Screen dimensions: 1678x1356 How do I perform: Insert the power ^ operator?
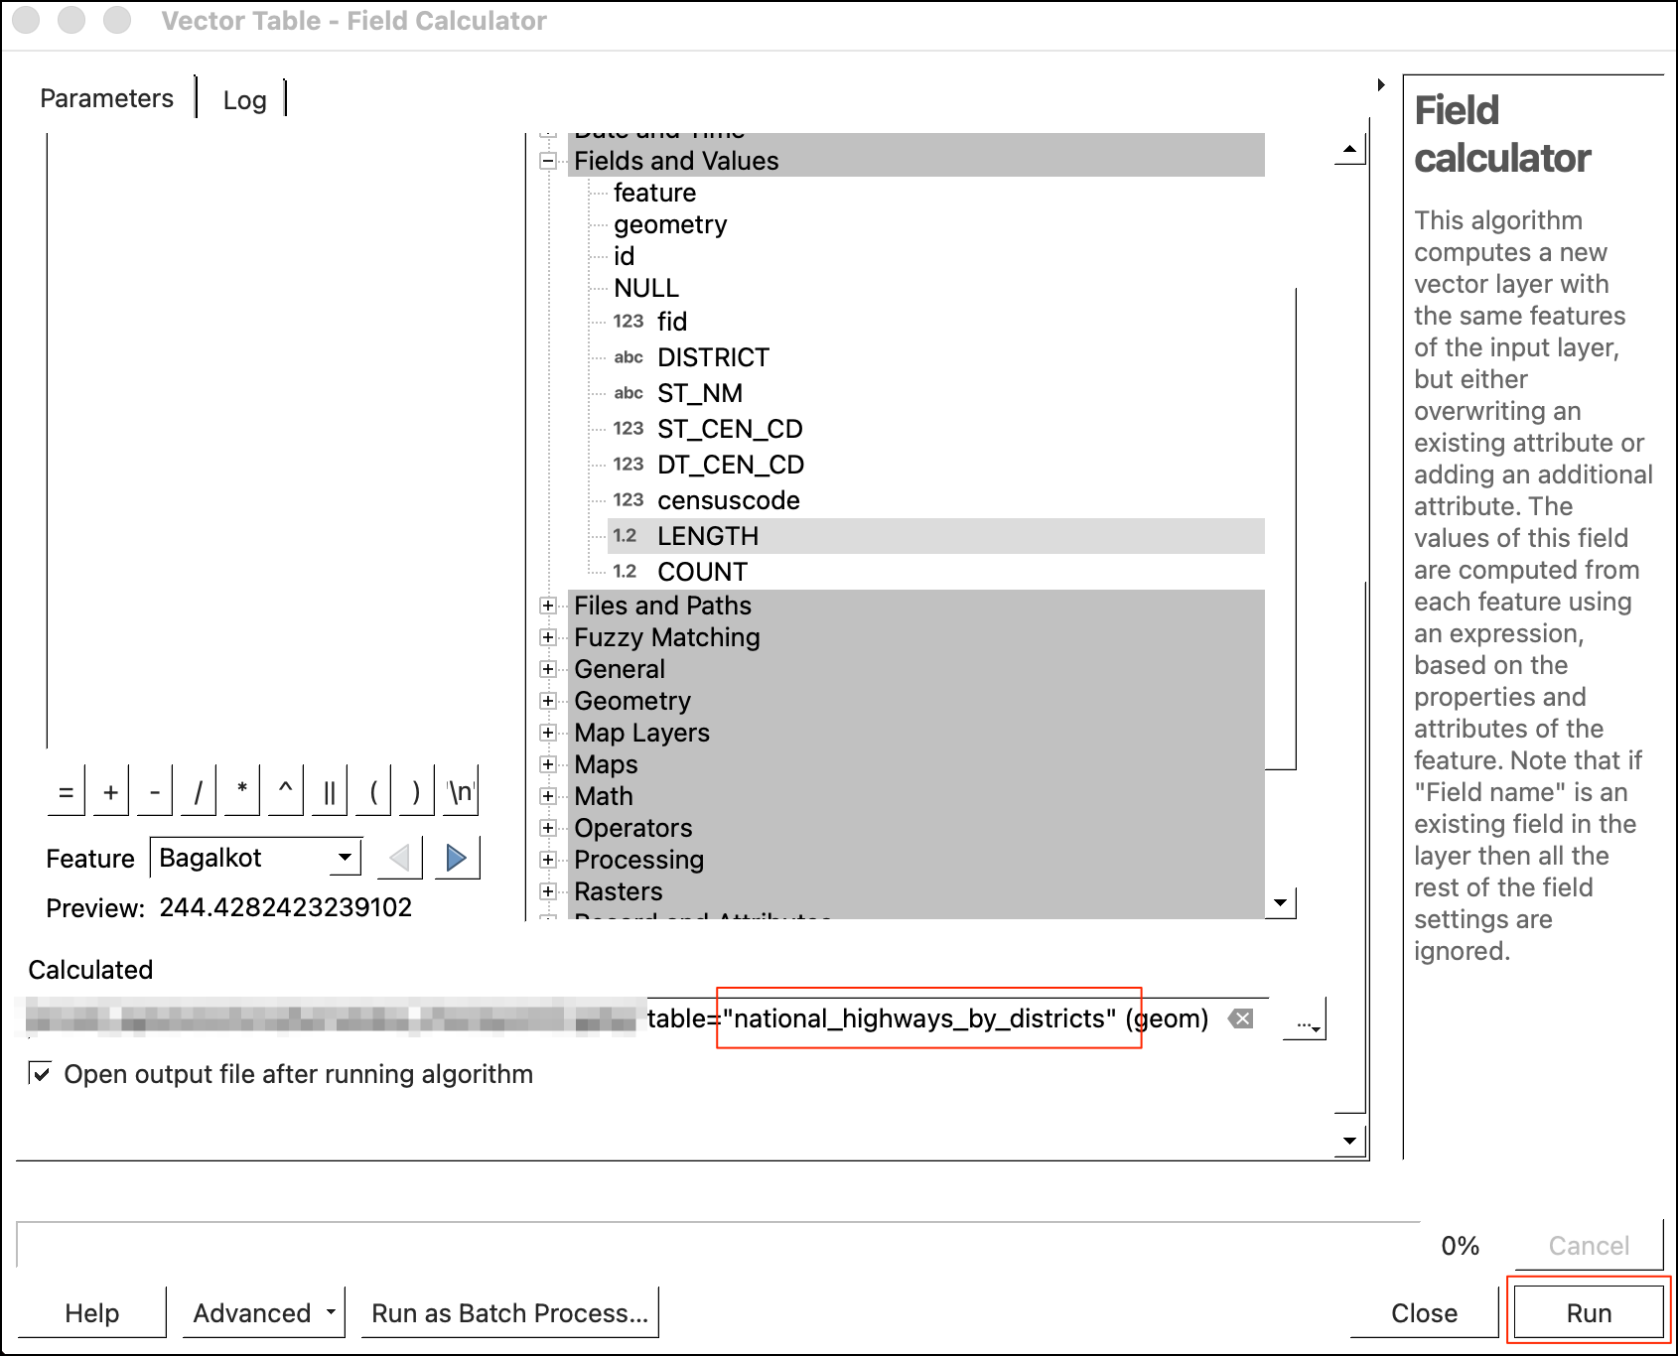point(285,791)
